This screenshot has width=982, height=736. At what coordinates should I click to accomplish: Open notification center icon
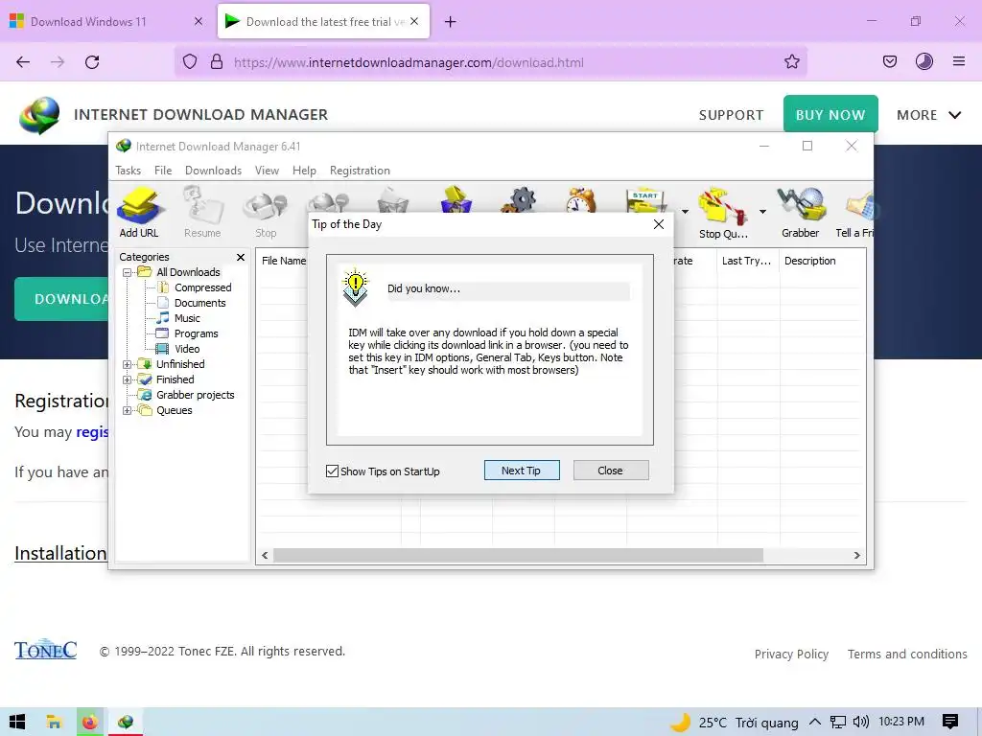[949, 722]
